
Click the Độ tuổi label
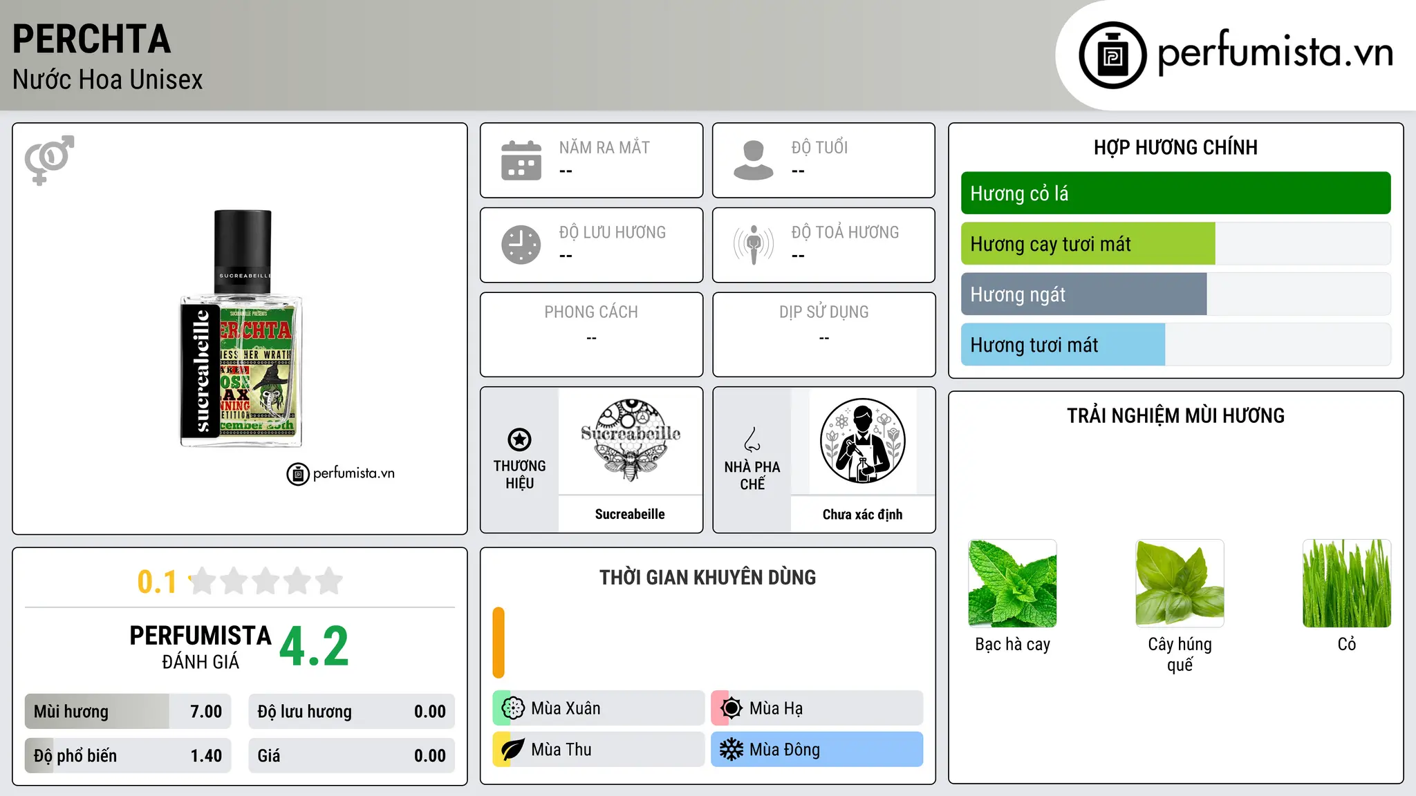(819, 148)
